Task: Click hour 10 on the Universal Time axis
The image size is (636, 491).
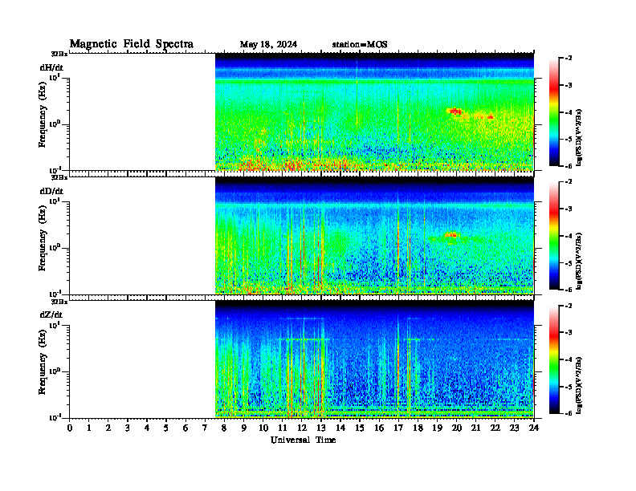Action: [263, 428]
